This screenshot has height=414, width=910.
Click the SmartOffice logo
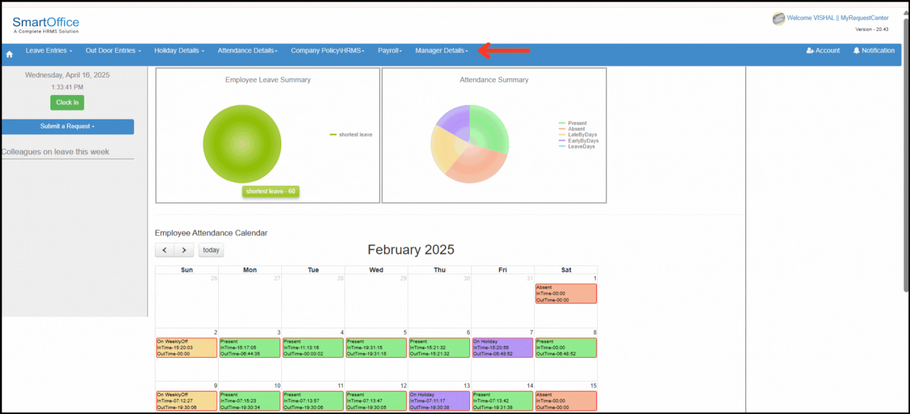[46, 25]
